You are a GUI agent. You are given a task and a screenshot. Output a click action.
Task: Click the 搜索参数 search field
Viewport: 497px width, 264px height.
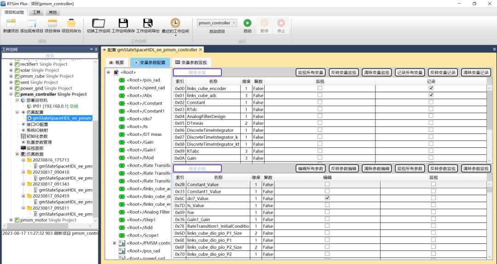[x=197, y=169]
